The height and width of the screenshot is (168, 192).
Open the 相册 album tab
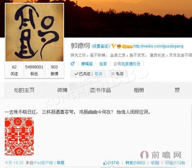point(139,90)
